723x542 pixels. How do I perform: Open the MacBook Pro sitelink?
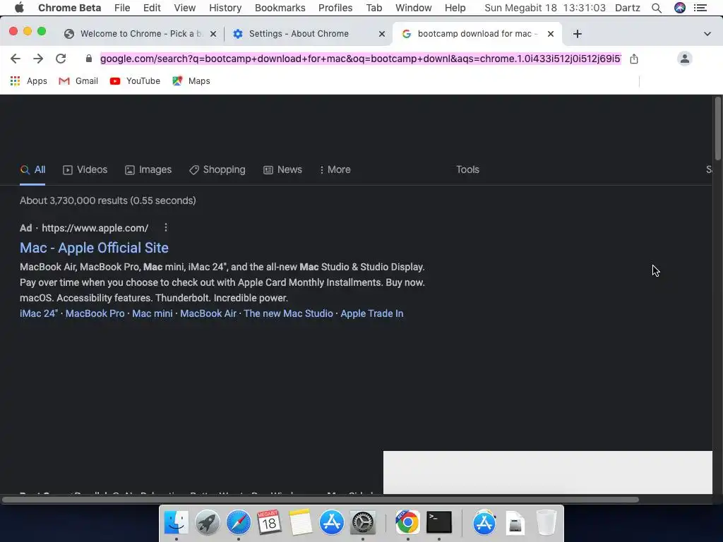[x=95, y=313]
